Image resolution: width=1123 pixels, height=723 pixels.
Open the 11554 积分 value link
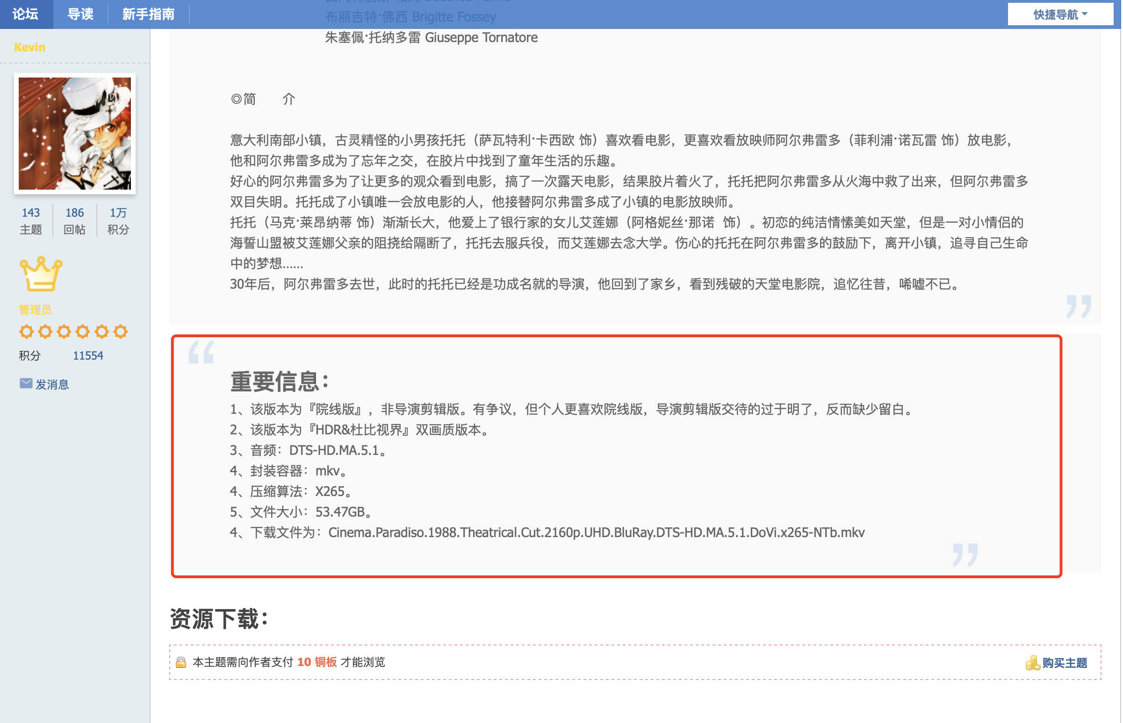(88, 356)
